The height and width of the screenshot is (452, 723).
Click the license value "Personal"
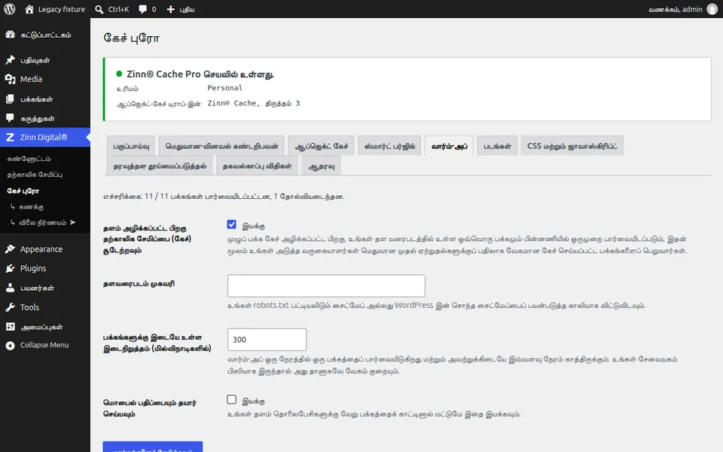pyautogui.click(x=224, y=88)
